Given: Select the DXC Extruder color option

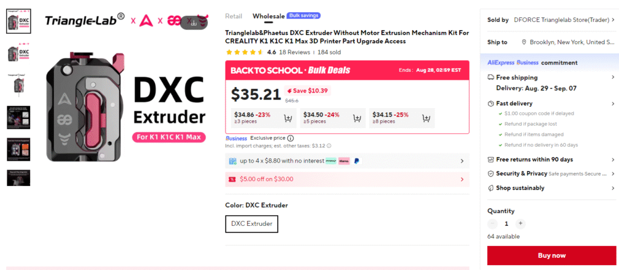Looking at the screenshot, I should click(252, 224).
